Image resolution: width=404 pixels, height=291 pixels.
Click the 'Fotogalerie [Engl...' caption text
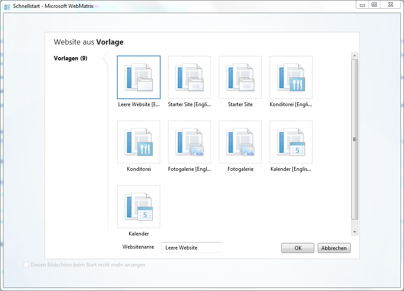tap(190, 169)
